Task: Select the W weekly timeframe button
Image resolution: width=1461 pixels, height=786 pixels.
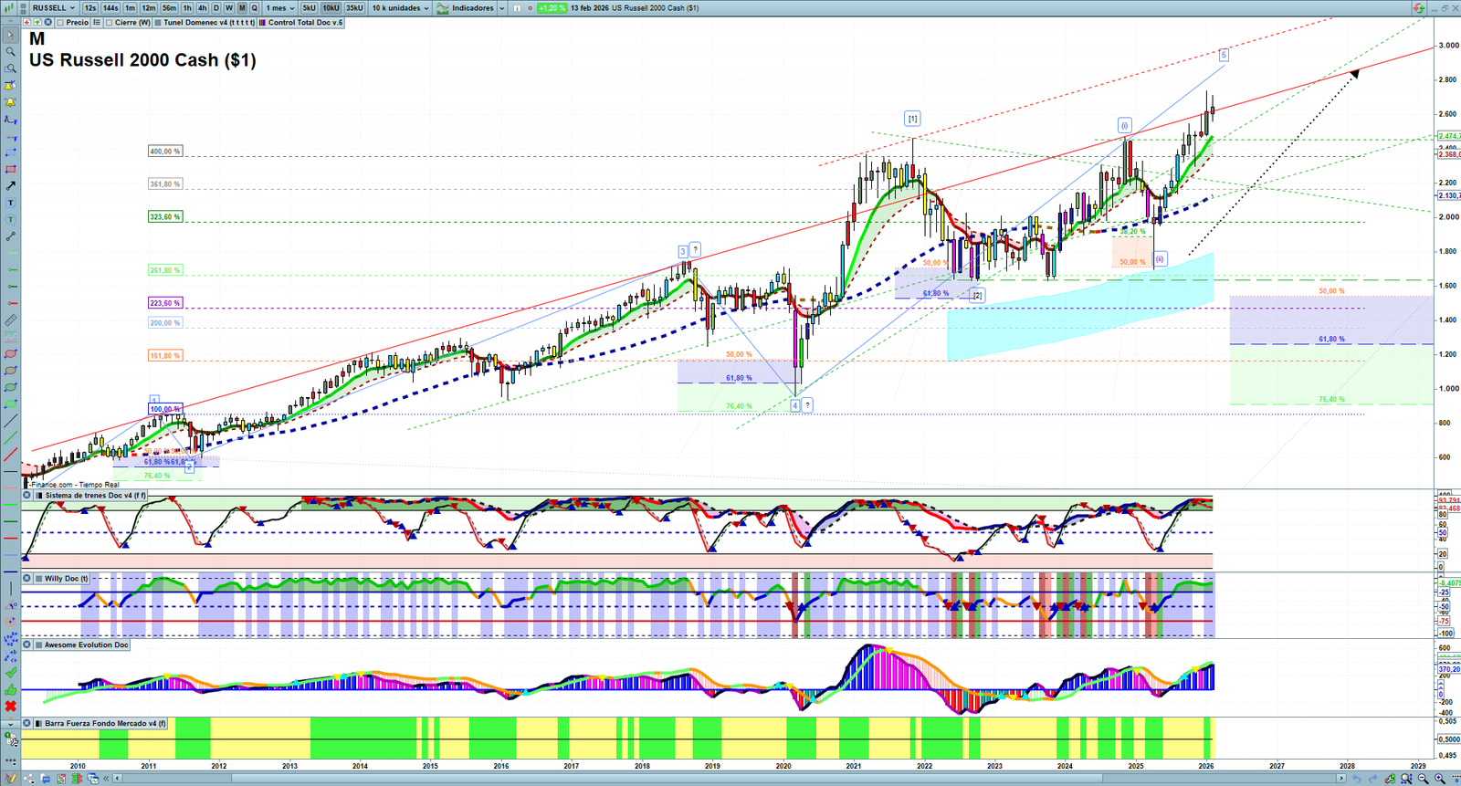Action: (229, 8)
